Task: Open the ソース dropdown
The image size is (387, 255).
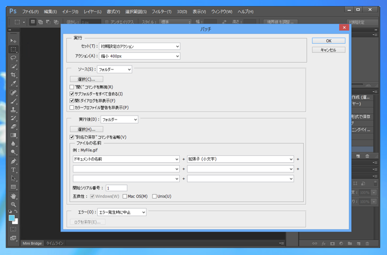Action: 114,69
